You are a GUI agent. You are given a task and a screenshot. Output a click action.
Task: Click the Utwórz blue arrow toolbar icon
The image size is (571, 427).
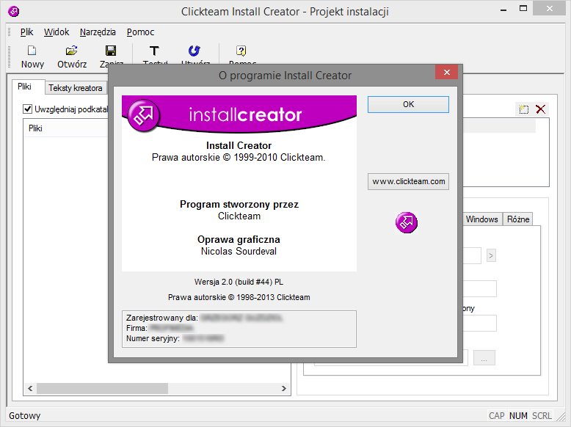[x=194, y=51]
